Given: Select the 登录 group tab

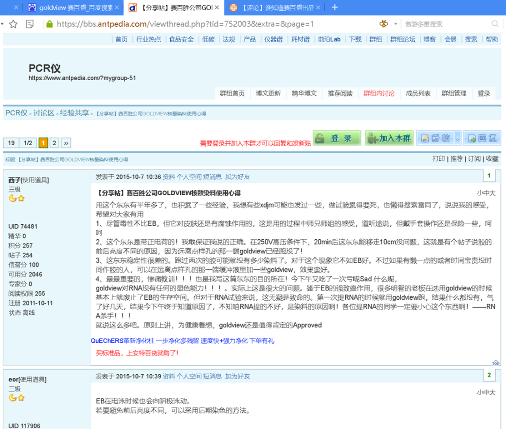Looking at the screenshot, I should coord(484,93).
